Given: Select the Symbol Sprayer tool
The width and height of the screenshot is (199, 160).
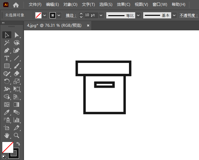Looking at the screenshot, I should [x=7, y=120].
